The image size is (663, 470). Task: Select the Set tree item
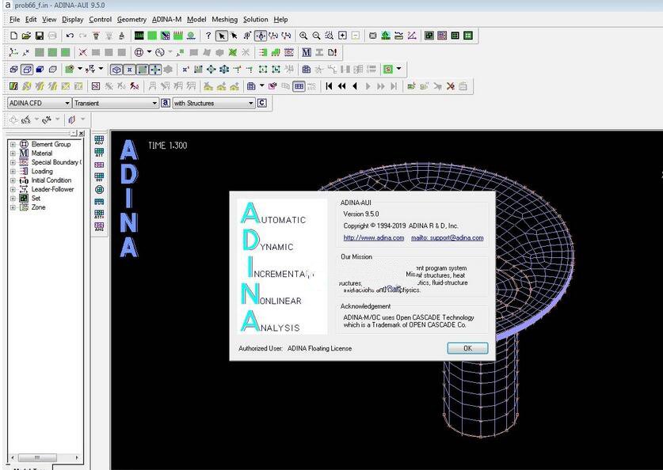click(x=36, y=198)
